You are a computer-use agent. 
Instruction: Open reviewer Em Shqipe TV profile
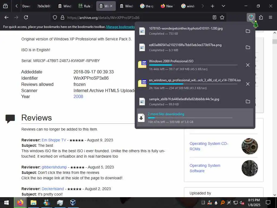pyautogui.click(x=54, y=140)
